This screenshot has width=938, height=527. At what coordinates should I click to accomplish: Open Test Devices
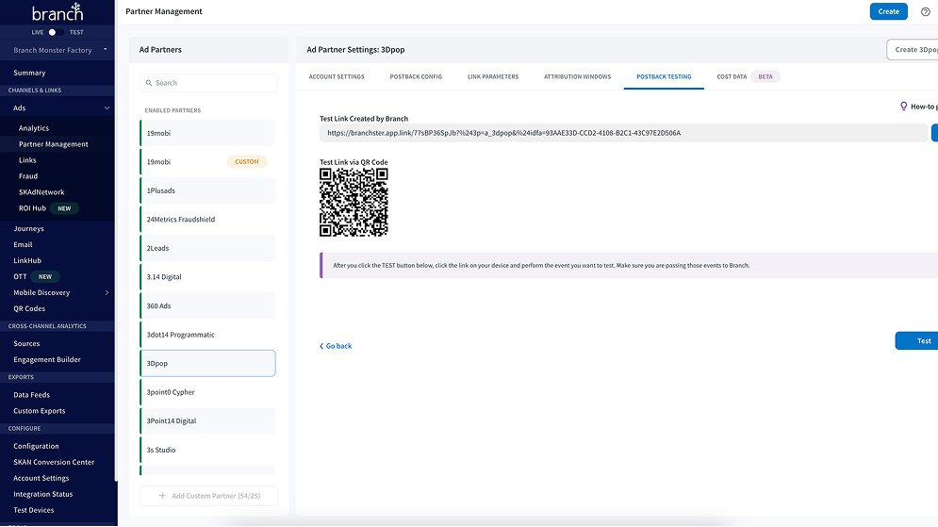[x=34, y=510]
